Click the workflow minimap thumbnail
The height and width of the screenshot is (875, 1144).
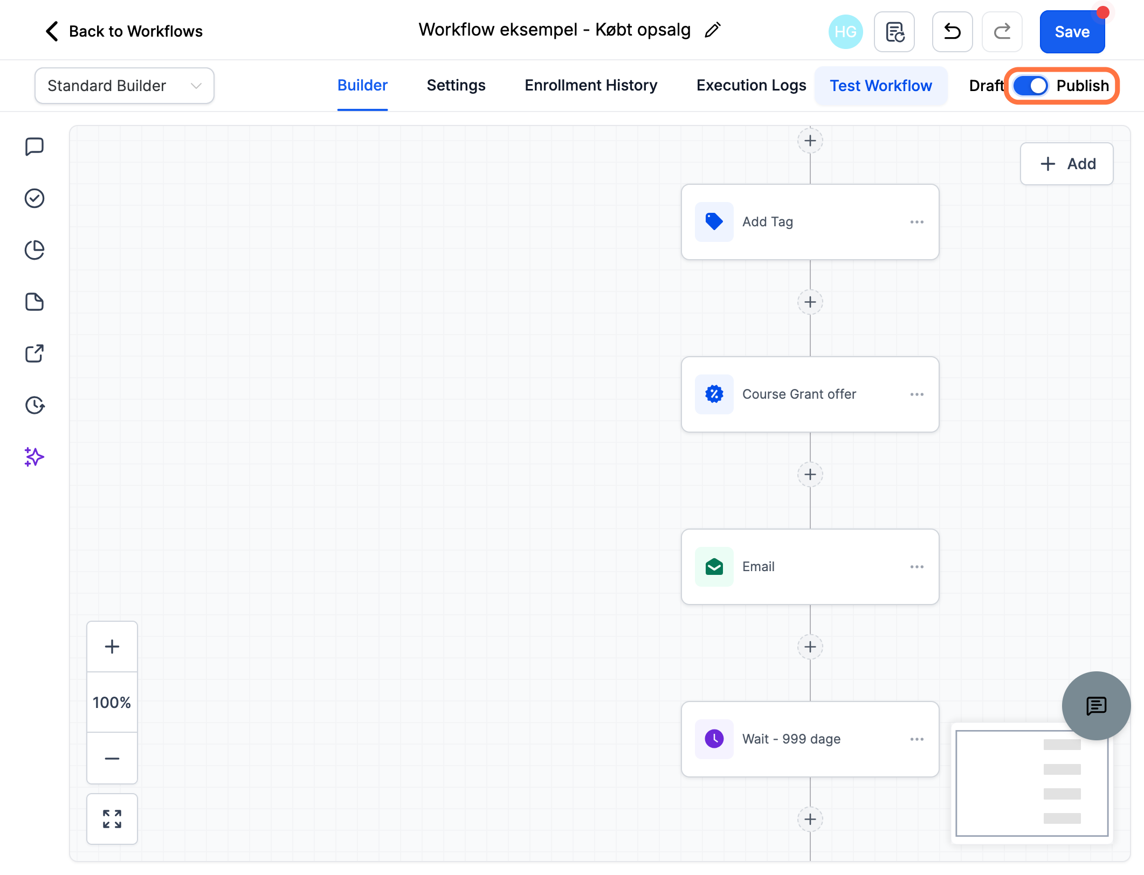(x=1032, y=783)
